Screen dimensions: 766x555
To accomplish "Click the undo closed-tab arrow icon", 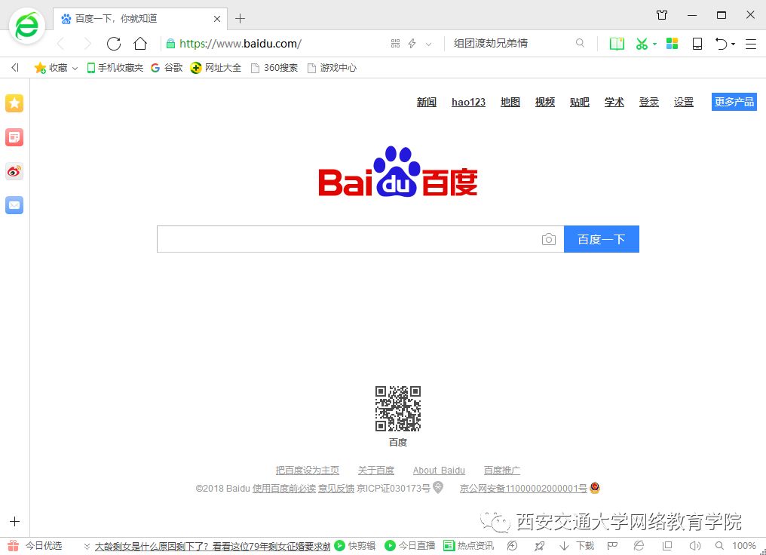I will (x=721, y=44).
